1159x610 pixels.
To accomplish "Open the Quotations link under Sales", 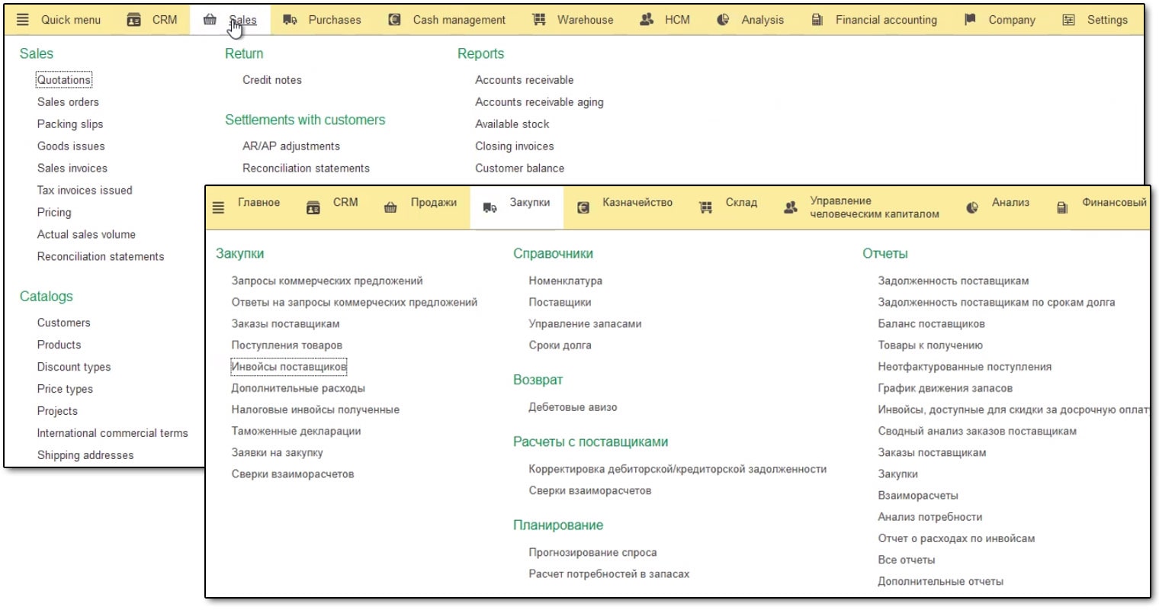I will tap(64, 80).
